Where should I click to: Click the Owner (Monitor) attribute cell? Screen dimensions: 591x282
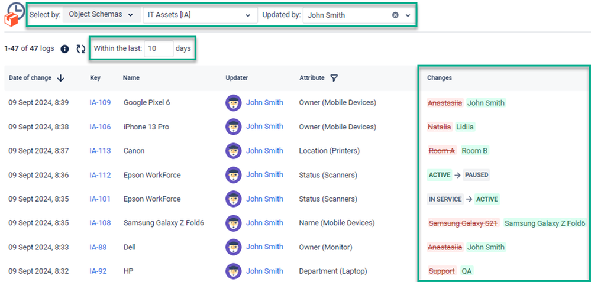325,247
